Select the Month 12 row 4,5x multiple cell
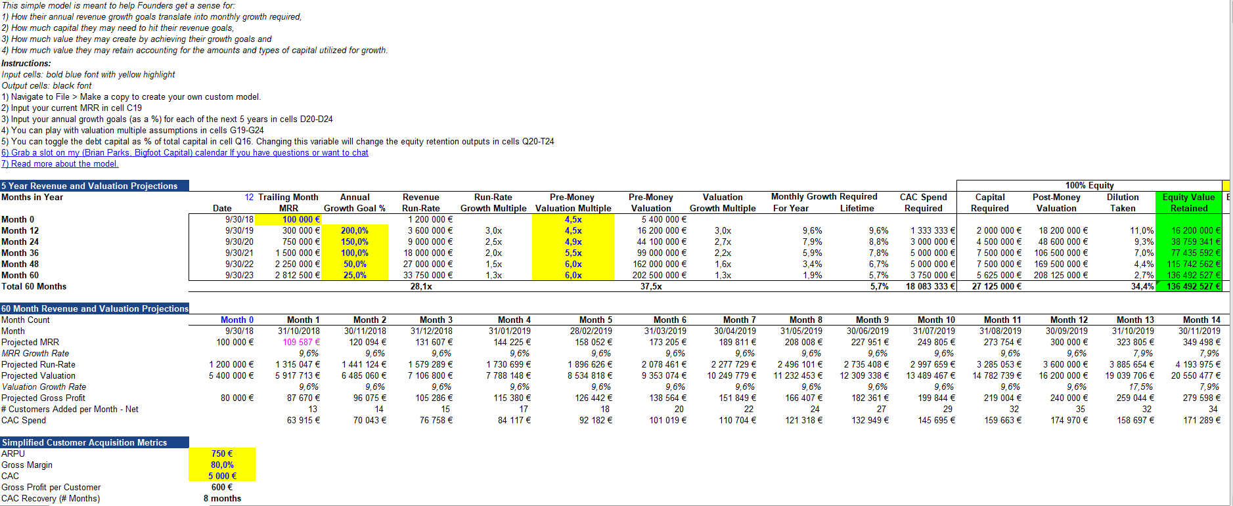This screenshot has height=506, width=1233. click(573, 230)
